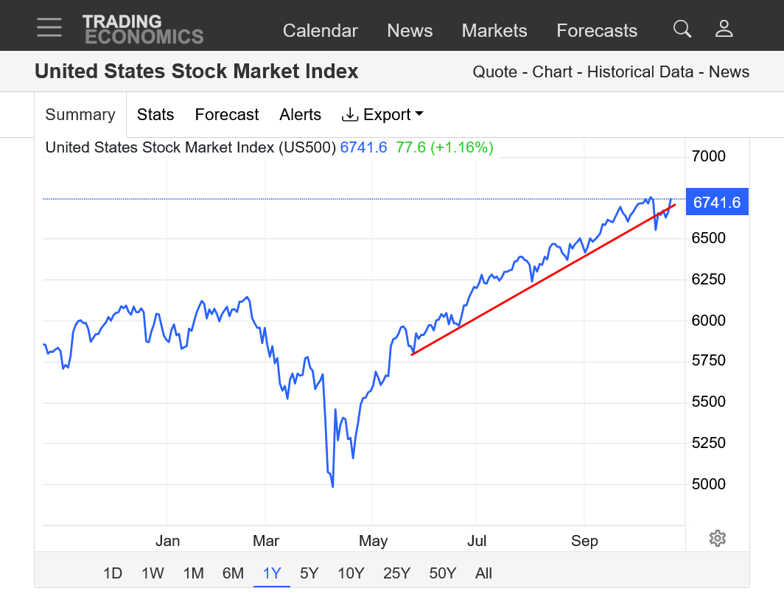Follow the Historical Data link
784x605 pixels.
coord(640,72)
